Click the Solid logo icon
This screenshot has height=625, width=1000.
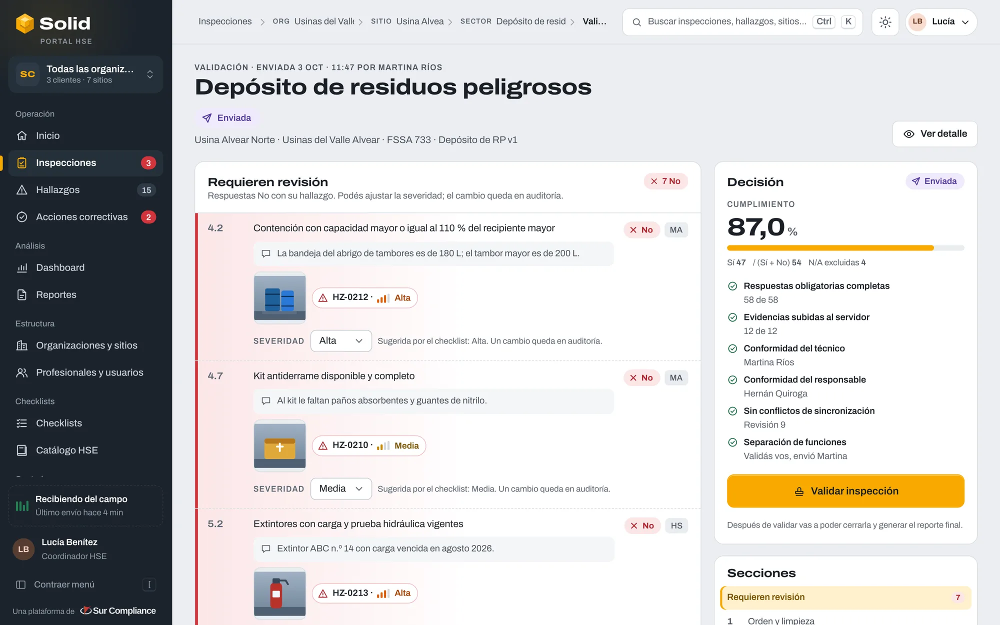click(x=24, y=23)
